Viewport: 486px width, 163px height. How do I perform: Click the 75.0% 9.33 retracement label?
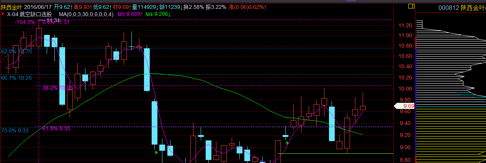[15, 131]
